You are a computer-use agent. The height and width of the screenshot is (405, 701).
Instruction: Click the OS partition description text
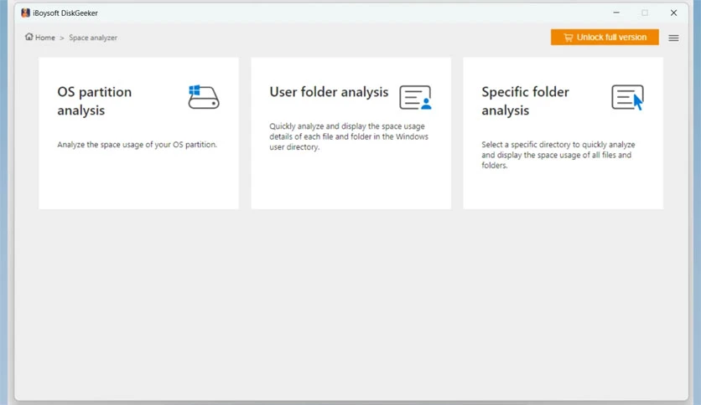click(x=137, y=145)
